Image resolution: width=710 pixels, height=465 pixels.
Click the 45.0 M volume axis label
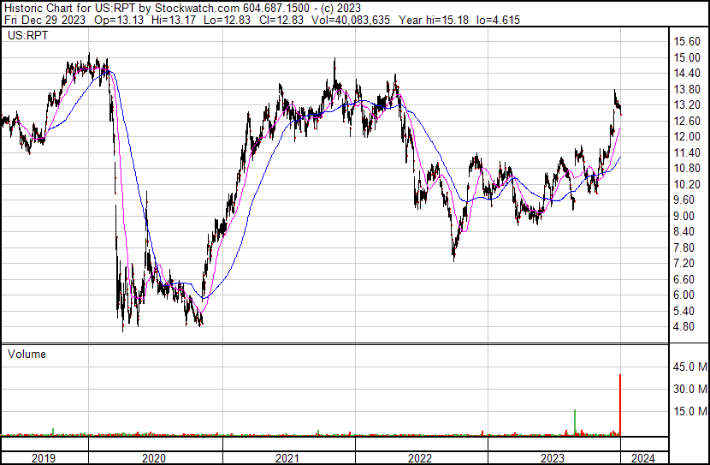[689, 367]
